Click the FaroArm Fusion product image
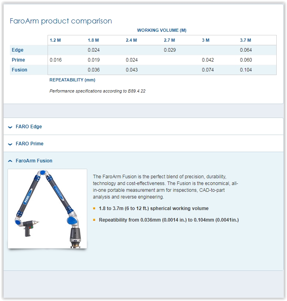Image resolution: width=287 pixels, height=301 pixels. pos(47,208)
